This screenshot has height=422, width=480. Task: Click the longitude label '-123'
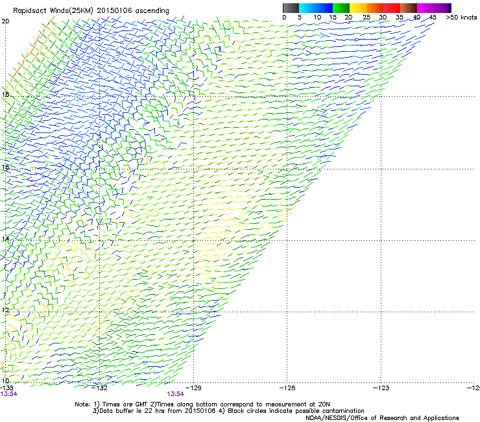coord(381,388)
